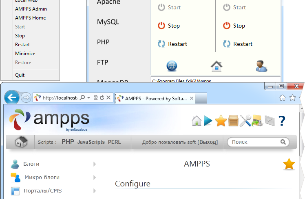The image size is (305, 199).
Task: Click the blue play arrow demo icon
Action: click(x=208, y=121)
